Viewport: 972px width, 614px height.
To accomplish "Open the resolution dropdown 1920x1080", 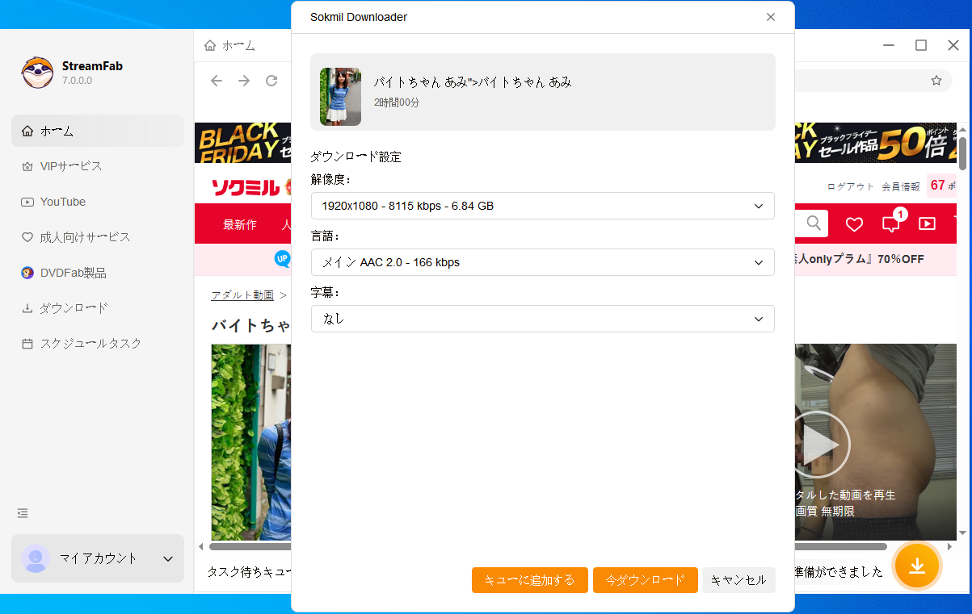I will pyautogui.click(x=542, y=206).
